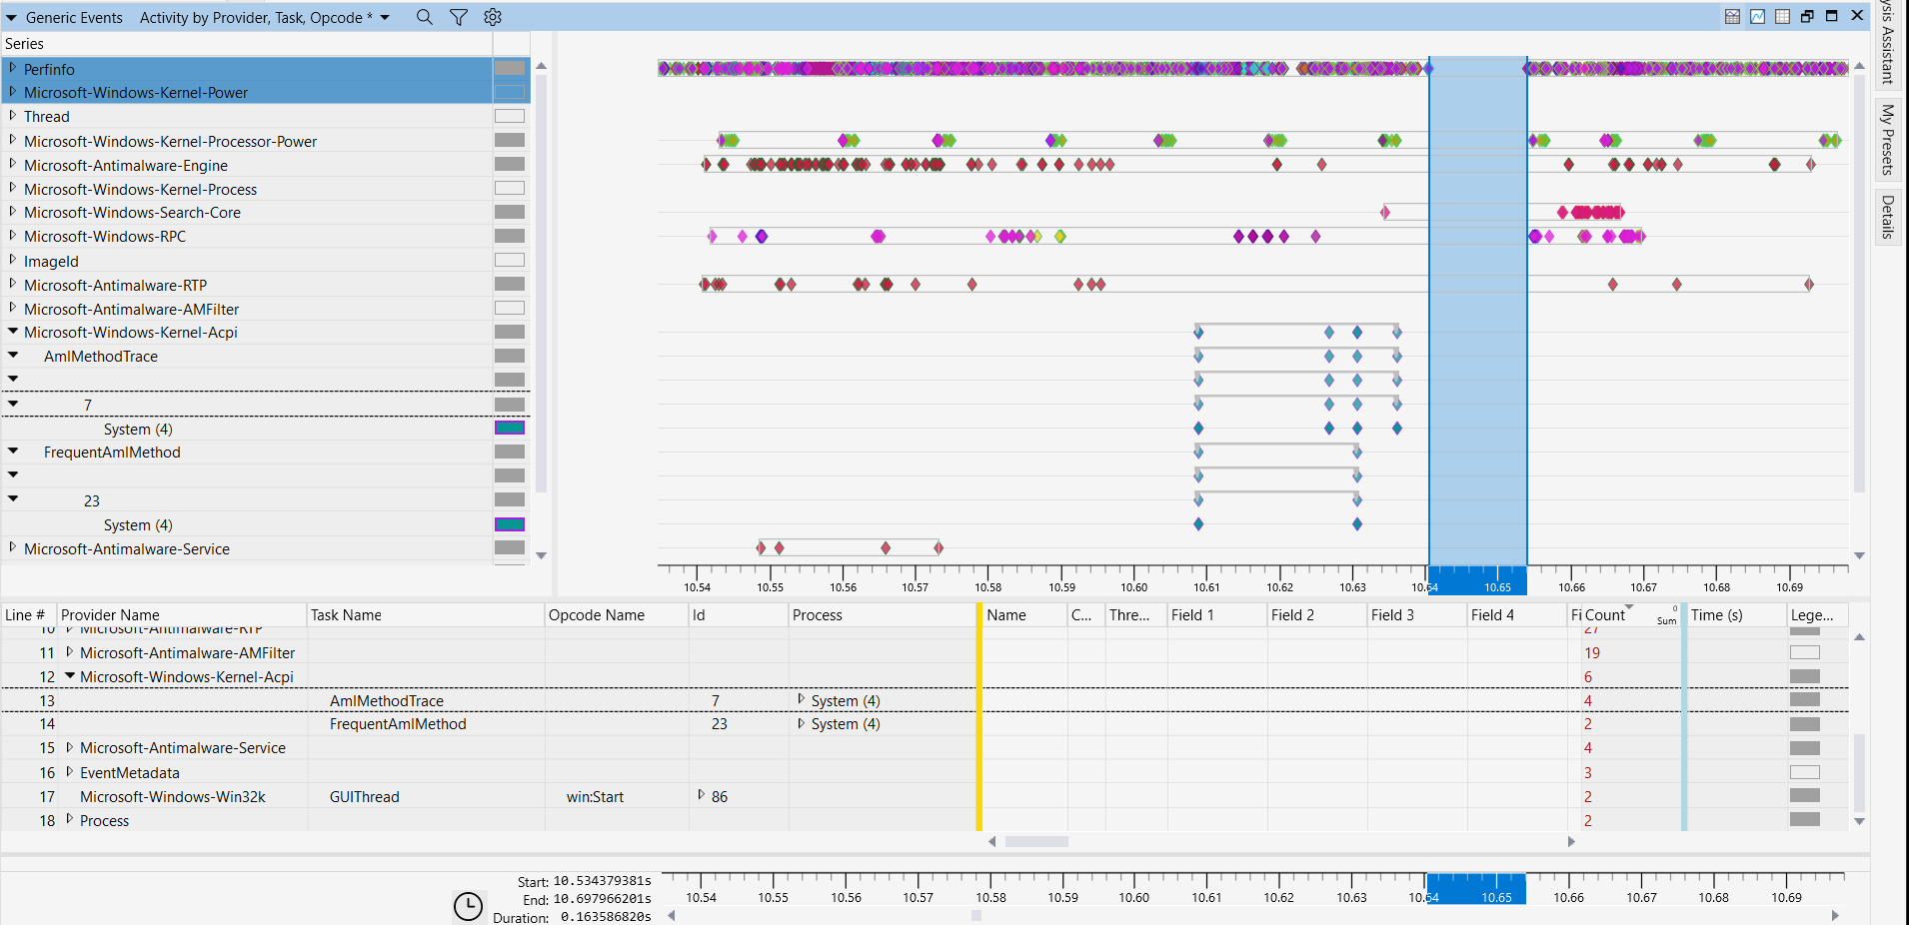Click teal color swatch for System (4) under 7

click(x=510, y=429)
